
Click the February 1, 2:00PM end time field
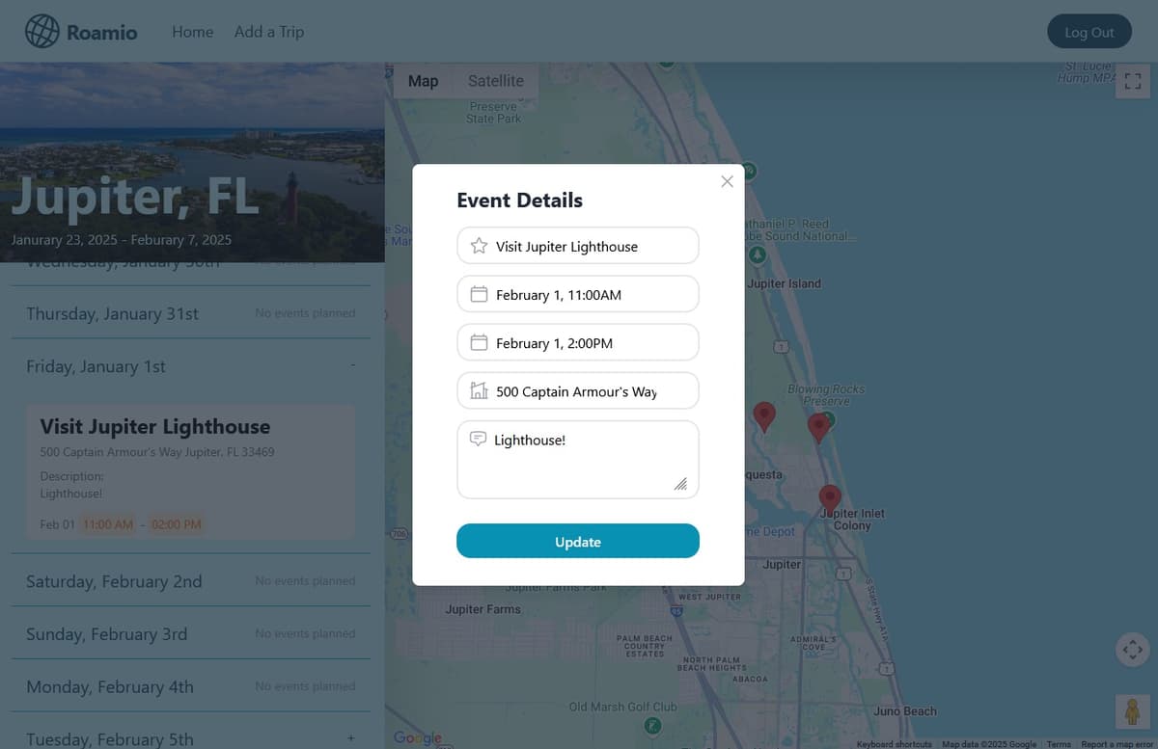577,342
